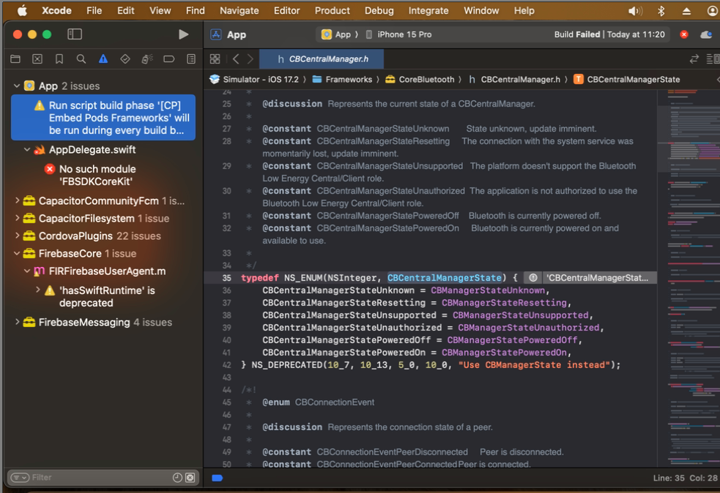Viewport: 720px width, 493px height.
Task: Open the Product menu
Action: pyautogui.click(x=332, y=10)
